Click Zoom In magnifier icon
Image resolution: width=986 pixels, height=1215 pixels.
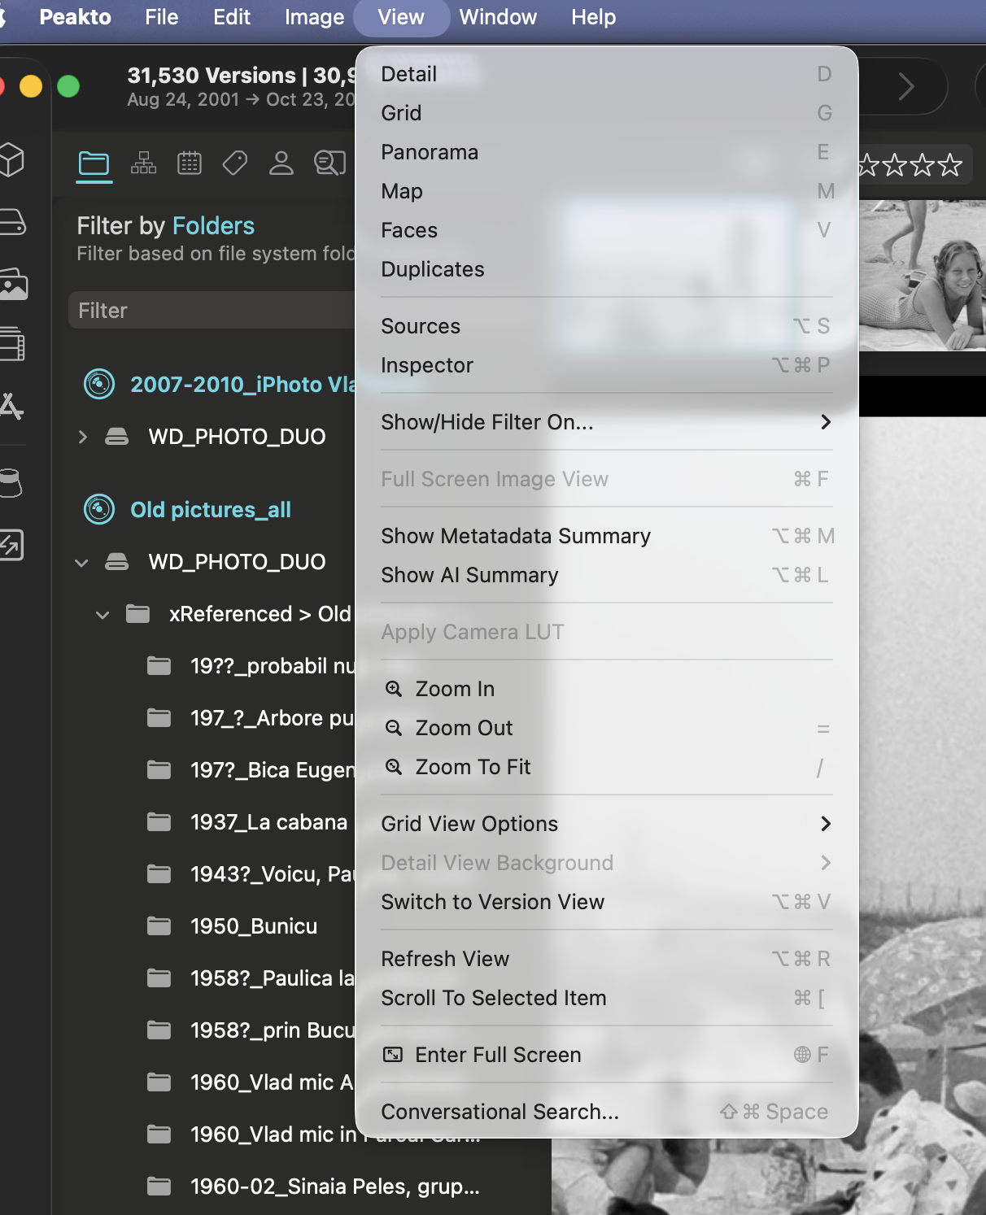[x=394, y=689]
